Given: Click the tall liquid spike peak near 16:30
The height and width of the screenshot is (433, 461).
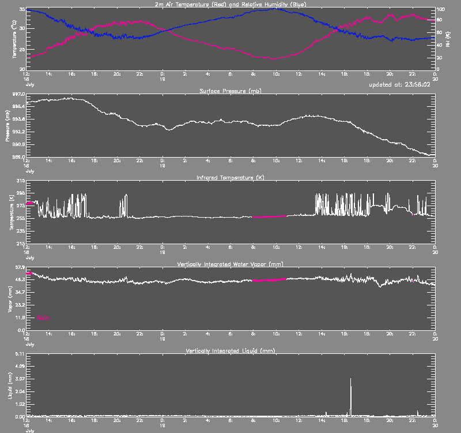Looking at the screenshot, I should [350, 379].
